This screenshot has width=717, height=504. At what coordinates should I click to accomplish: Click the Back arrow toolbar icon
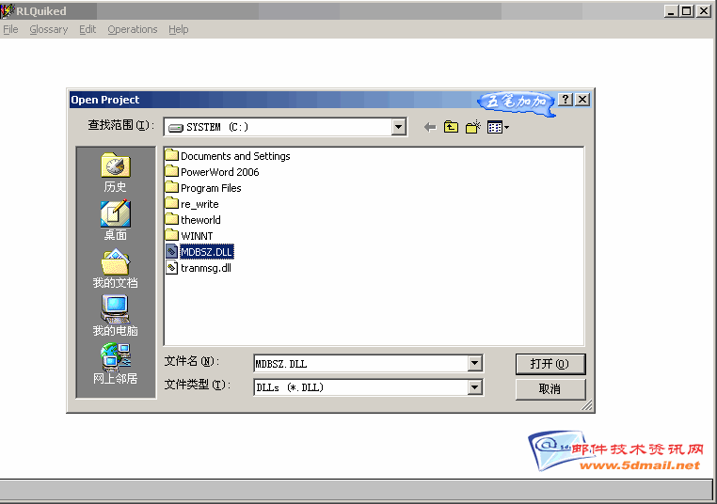click(430, 127)
